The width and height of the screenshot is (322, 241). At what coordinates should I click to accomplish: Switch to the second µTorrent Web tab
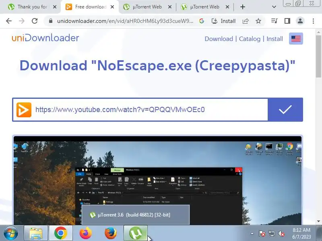205,7
